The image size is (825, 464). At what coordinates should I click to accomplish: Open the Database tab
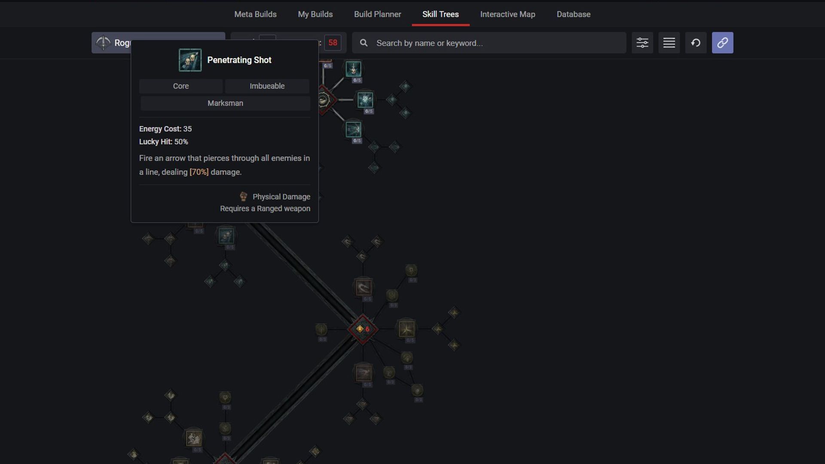573,14
